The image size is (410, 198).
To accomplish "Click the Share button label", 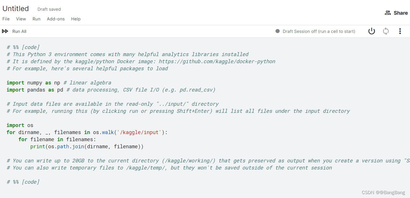I will 401,13.
